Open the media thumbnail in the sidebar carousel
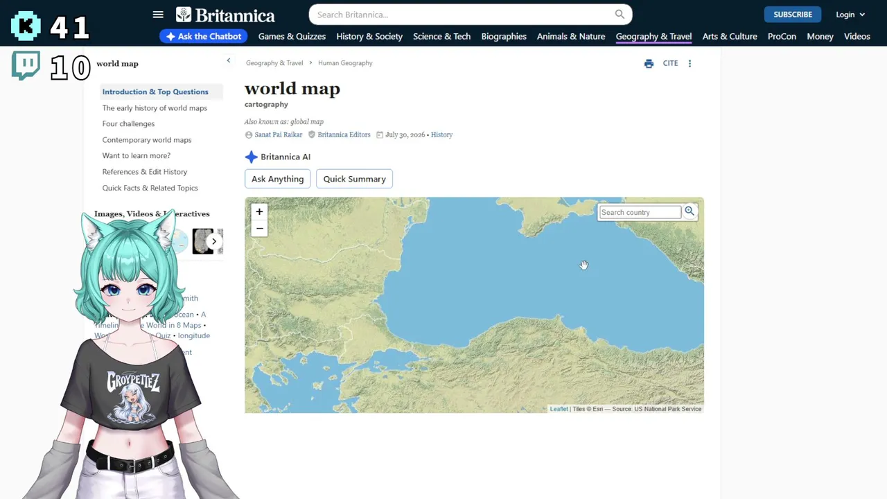 (x=202, y=241)
